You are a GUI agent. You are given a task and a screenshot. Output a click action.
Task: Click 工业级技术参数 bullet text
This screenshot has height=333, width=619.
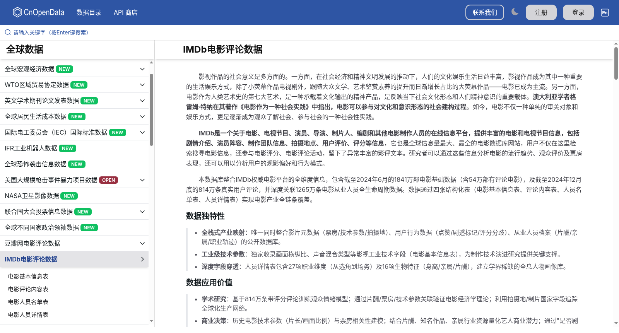click(223, 254)
